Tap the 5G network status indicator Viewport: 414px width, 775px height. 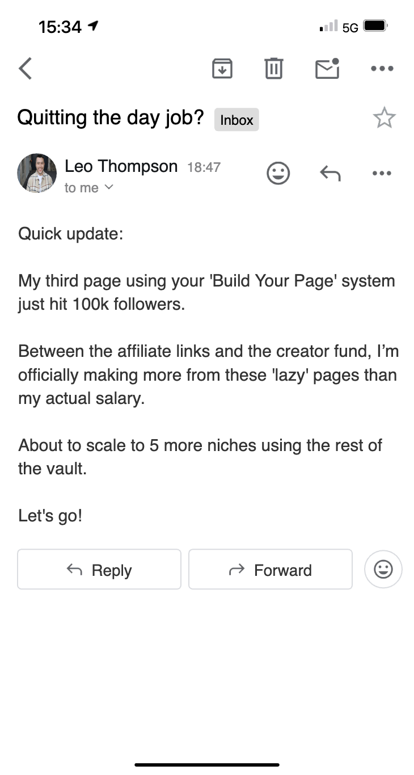pyautogui.click(x=350, y=27)
